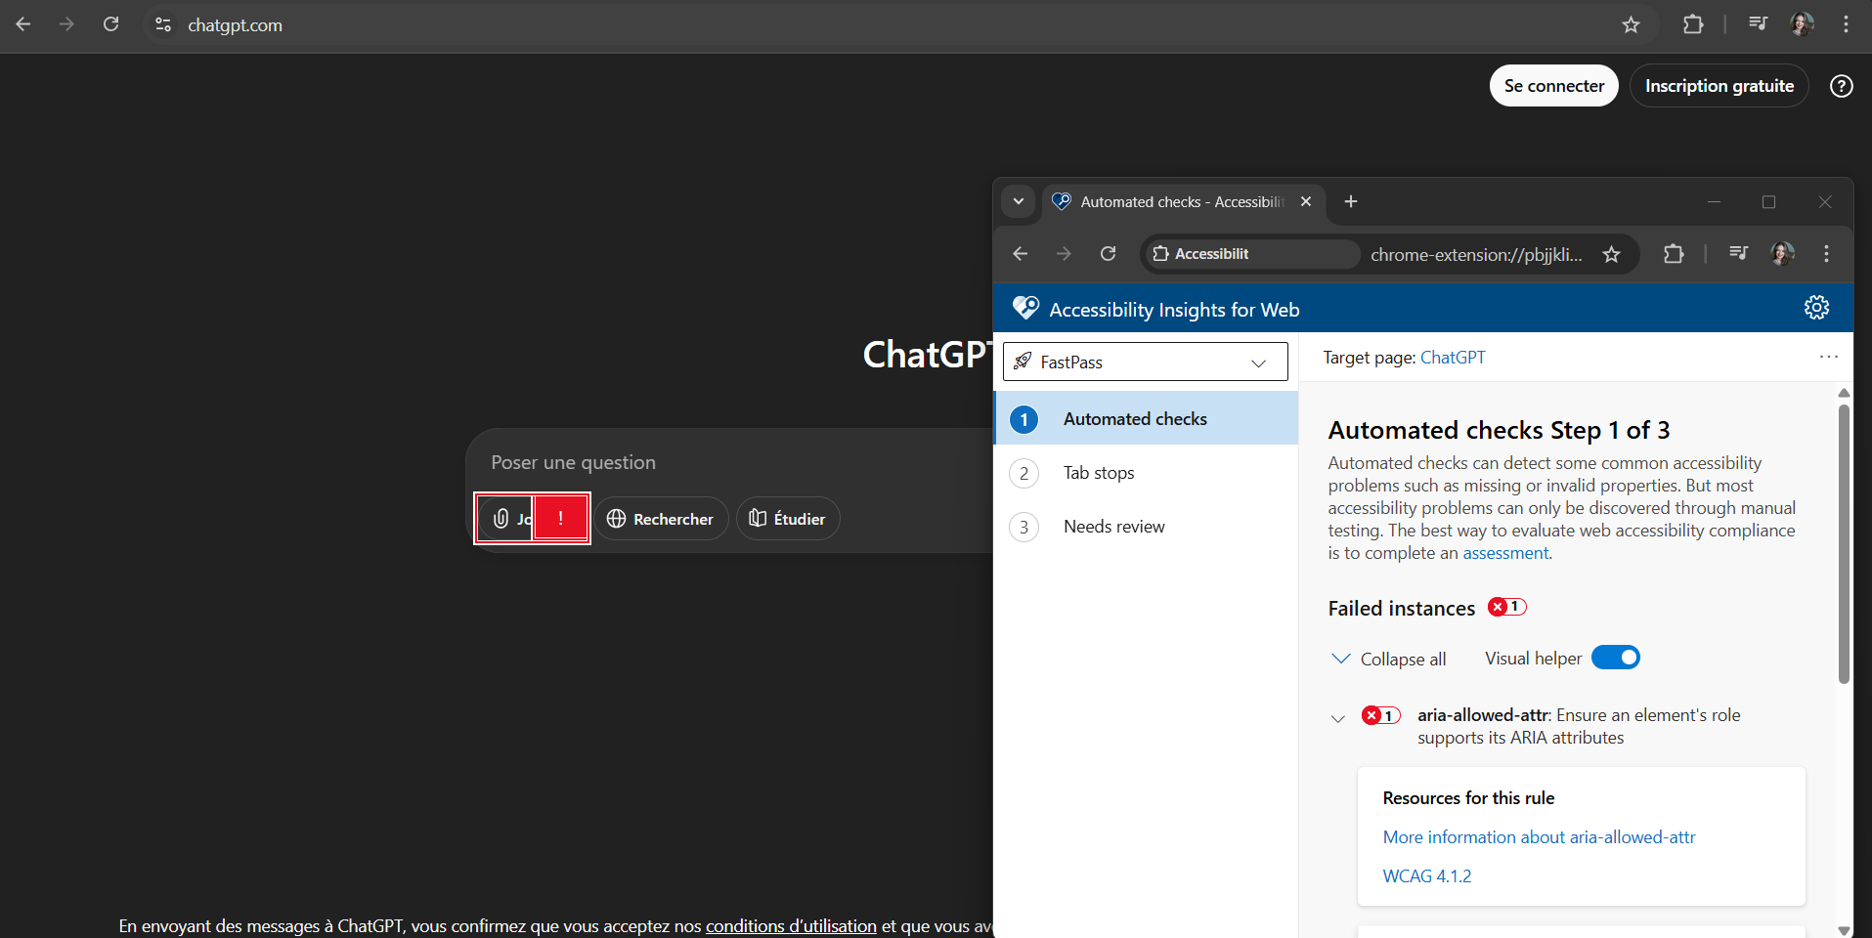Go forward in the main Chrome window

(66, 24)
